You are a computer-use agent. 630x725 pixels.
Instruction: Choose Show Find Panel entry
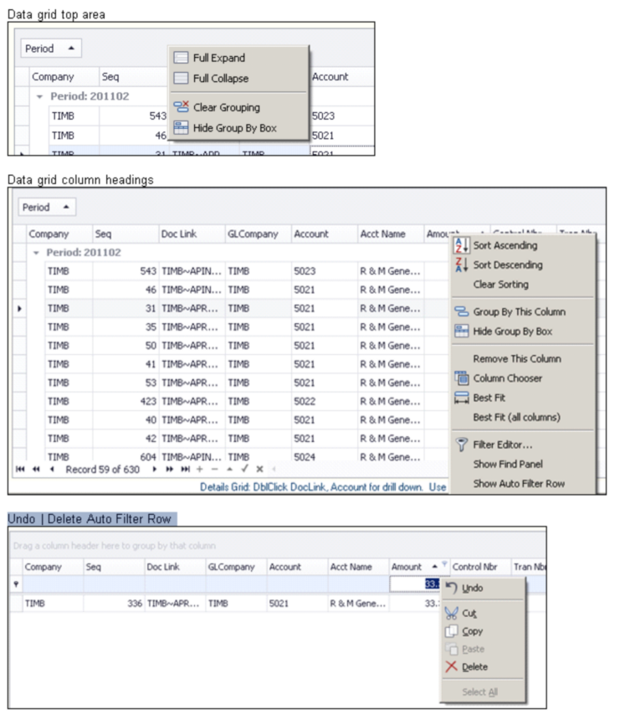click(508, 464)
